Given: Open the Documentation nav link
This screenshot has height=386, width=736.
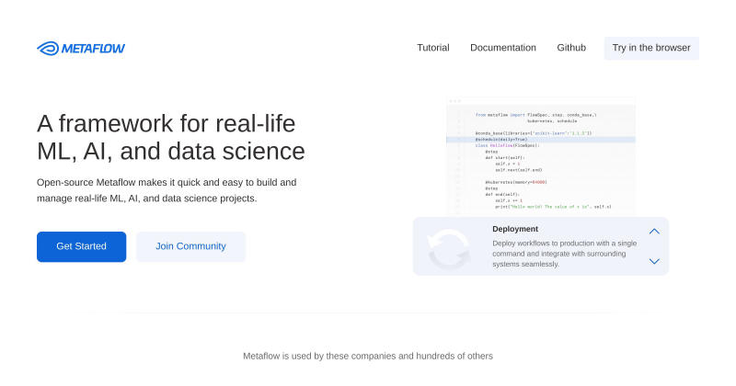Looking at the screenshot, I should (502, 48).
